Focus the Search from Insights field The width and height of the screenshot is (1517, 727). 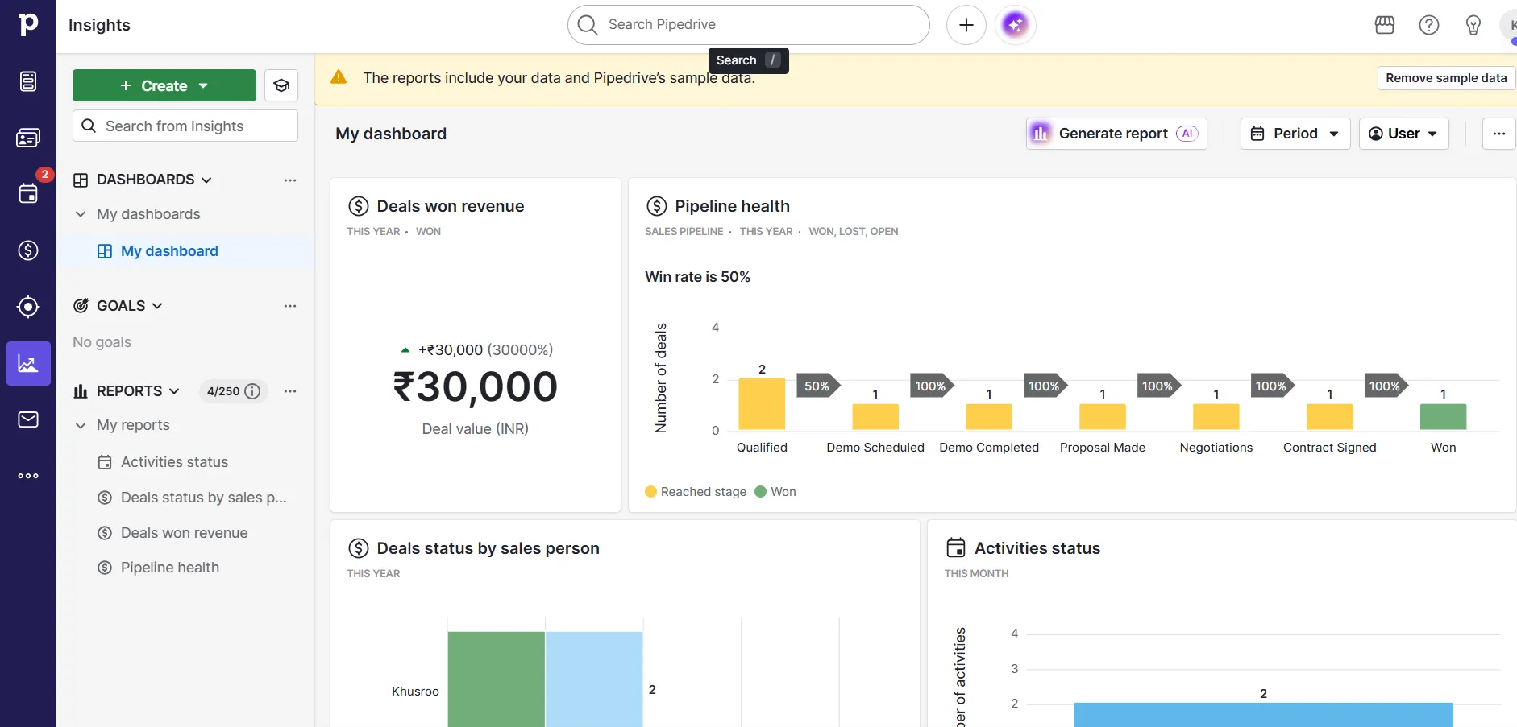[x=185, y=126]
